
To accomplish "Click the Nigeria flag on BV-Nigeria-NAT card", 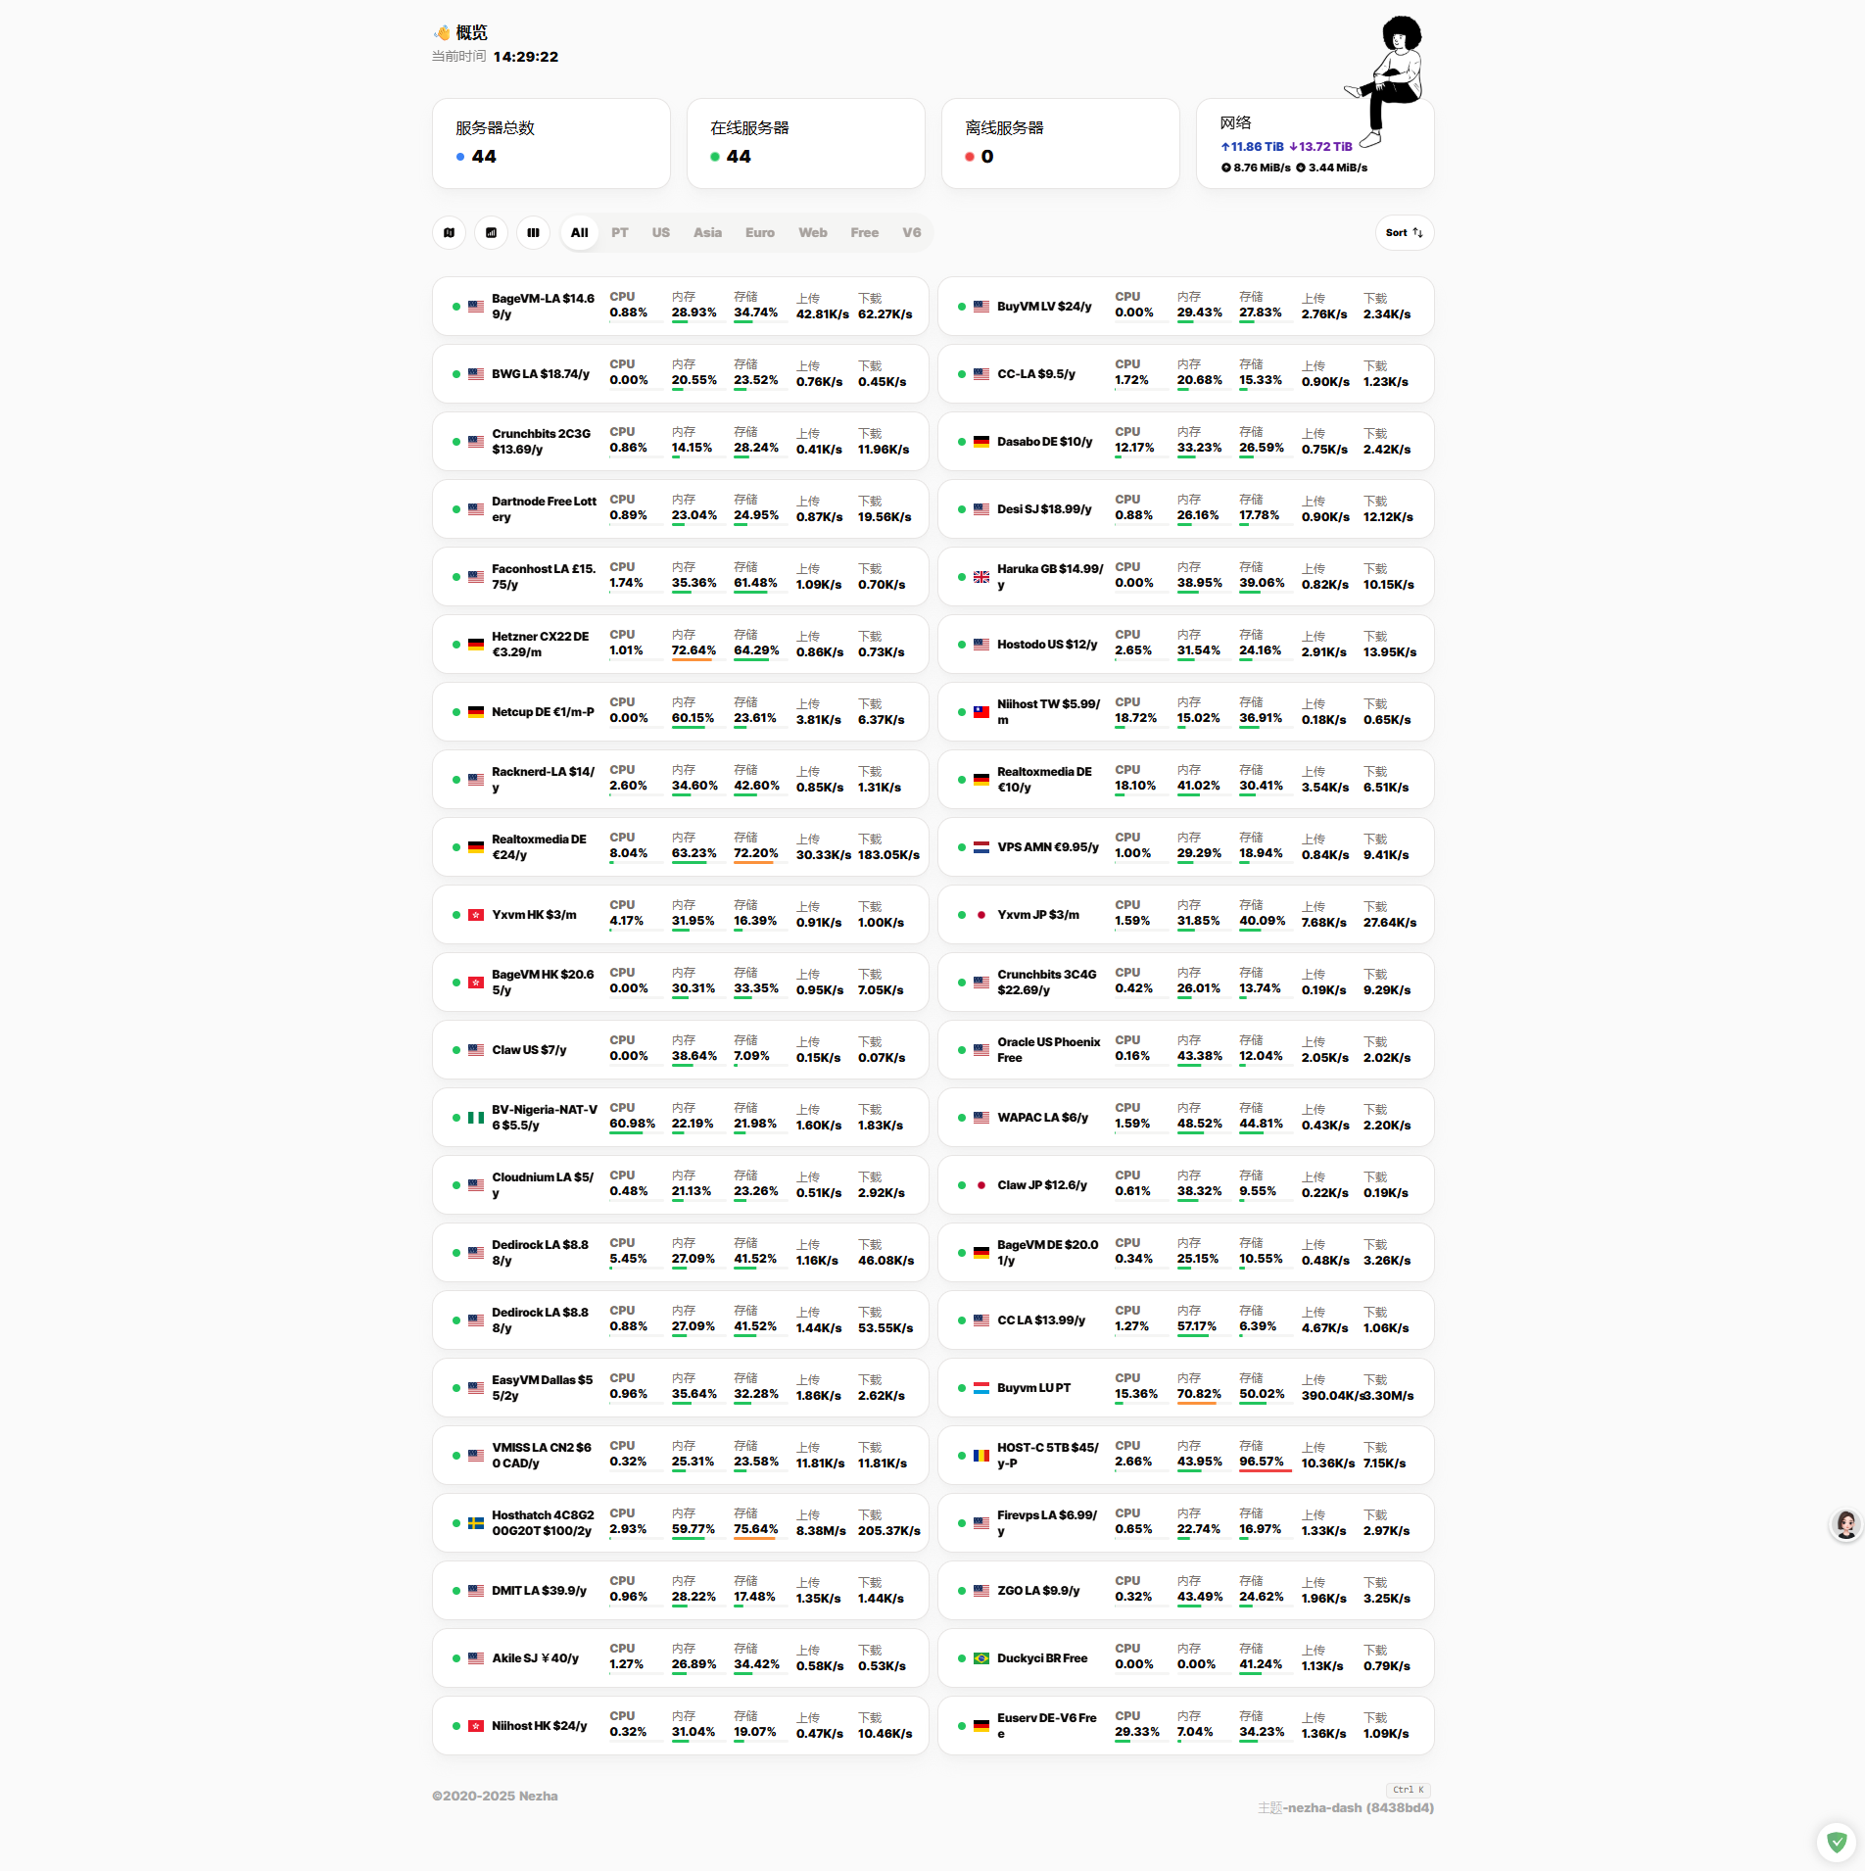I will (x=476, y=1118).
